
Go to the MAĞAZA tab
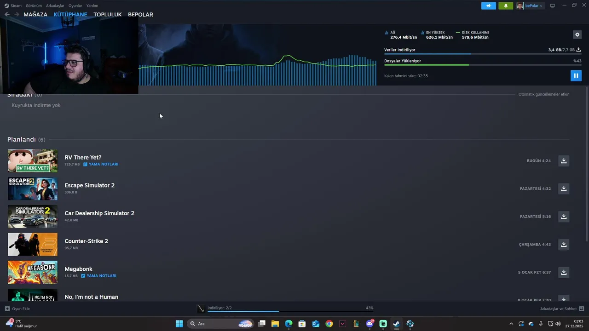35,14
